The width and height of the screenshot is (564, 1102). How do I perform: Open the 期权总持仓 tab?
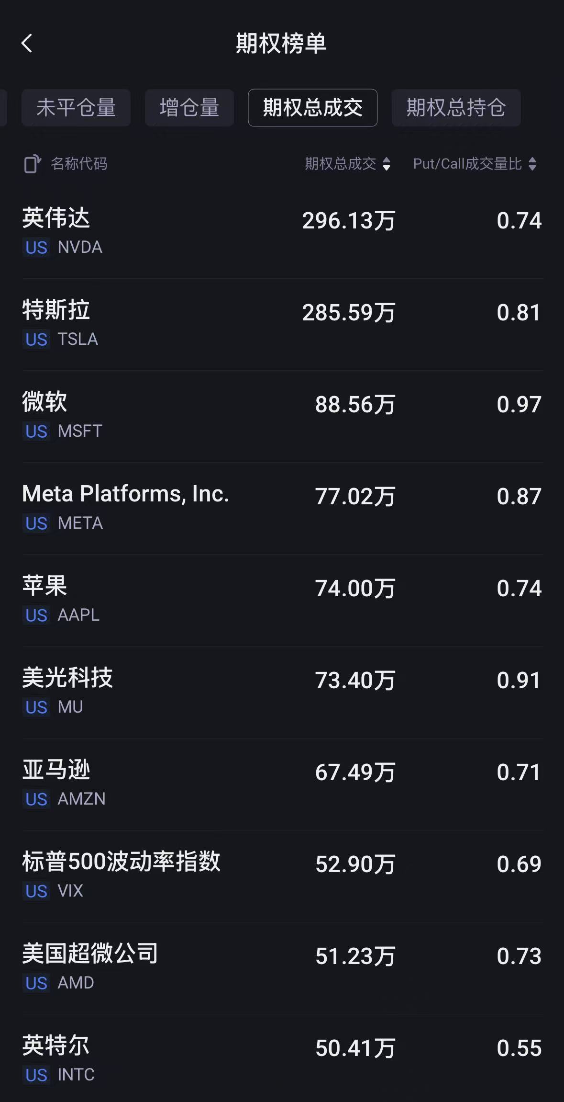click(456, 108)
